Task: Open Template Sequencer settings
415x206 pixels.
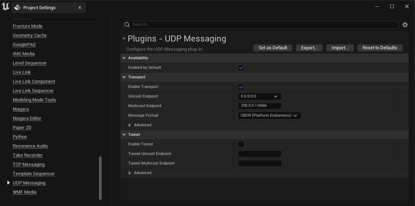Action: tap(34, 174)
